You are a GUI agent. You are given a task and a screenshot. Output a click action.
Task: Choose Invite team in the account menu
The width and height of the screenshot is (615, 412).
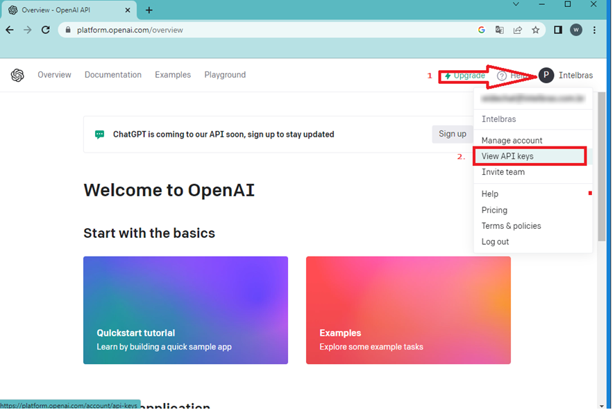pyautogui.click(x=532, y=172)
